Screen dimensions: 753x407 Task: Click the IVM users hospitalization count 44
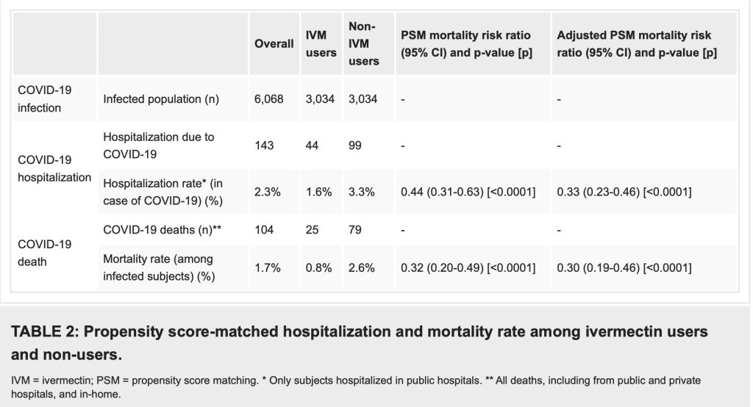313,145
